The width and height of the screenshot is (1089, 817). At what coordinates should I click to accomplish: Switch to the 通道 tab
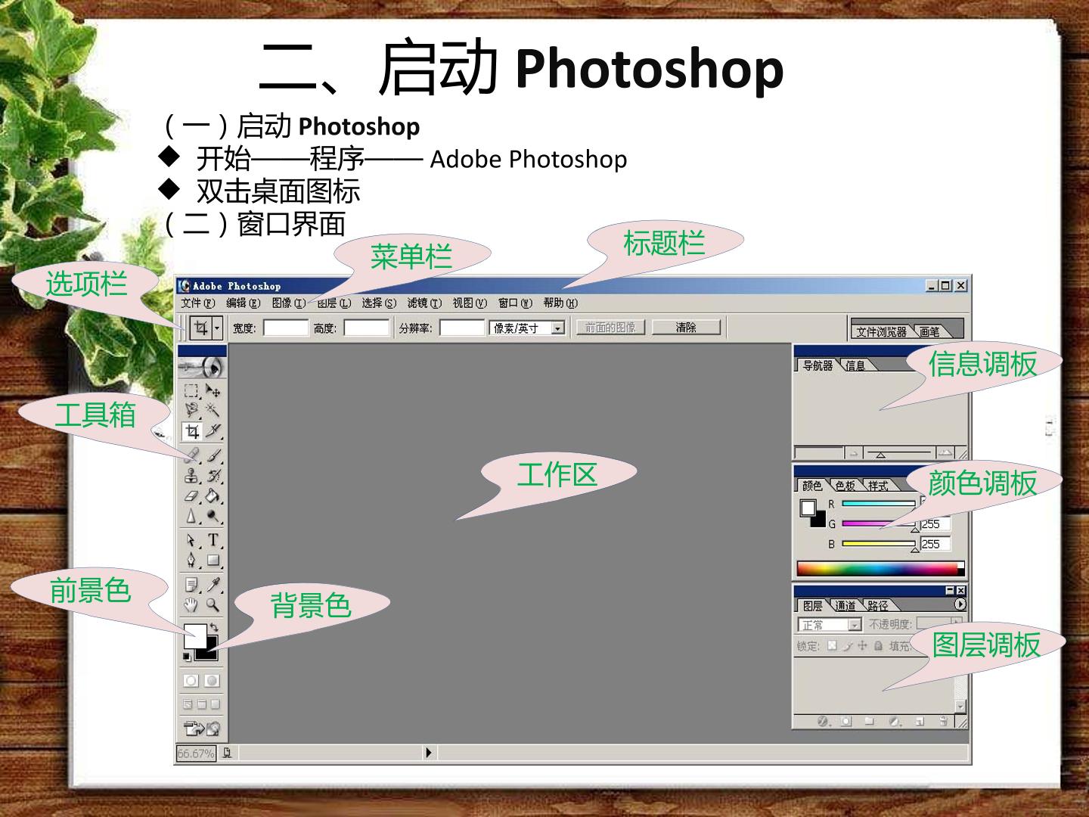point(845,605)
